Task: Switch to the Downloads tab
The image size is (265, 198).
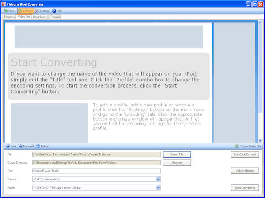Action: [40, 17]
